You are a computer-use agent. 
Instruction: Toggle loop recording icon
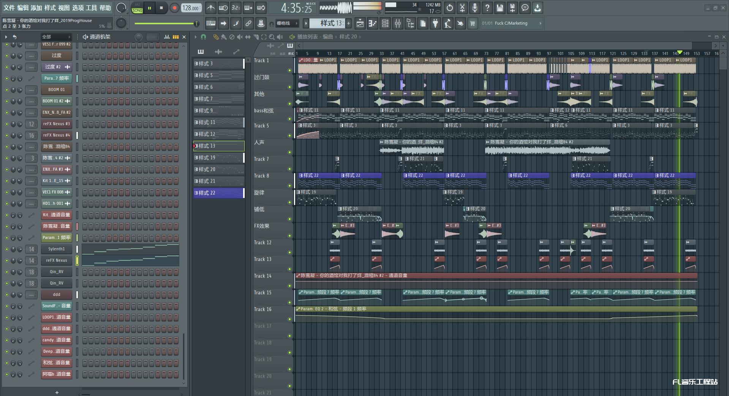261,8
